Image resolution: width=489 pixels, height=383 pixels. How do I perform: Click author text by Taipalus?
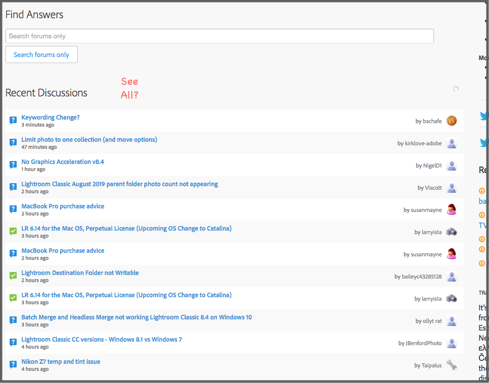[x=428, y=365]
